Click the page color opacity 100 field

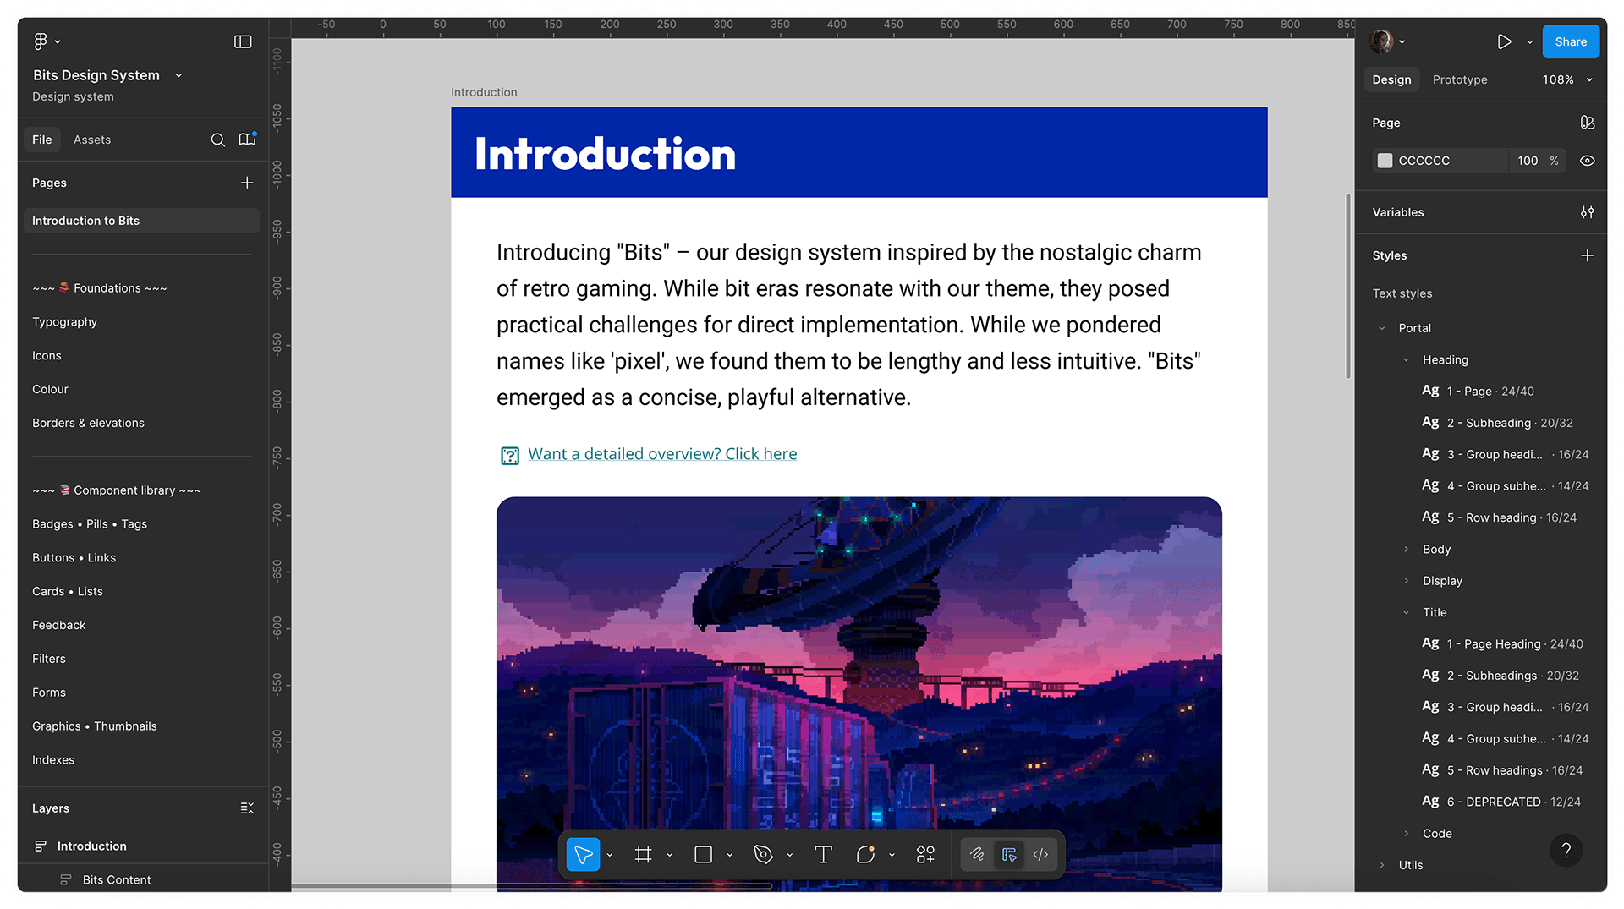[x=1528, y=161]
